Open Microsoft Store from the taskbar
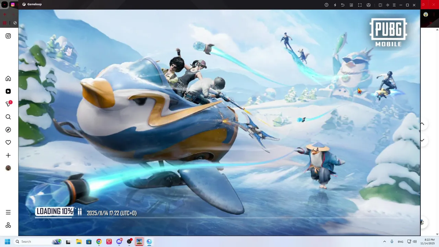The height and width of the screenshot is (247, 439). (x=89, y=242)
